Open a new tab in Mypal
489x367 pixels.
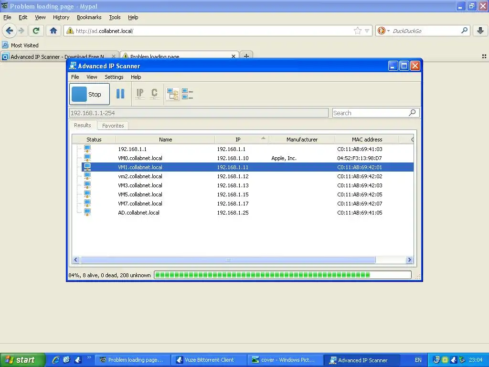[246, 56]
